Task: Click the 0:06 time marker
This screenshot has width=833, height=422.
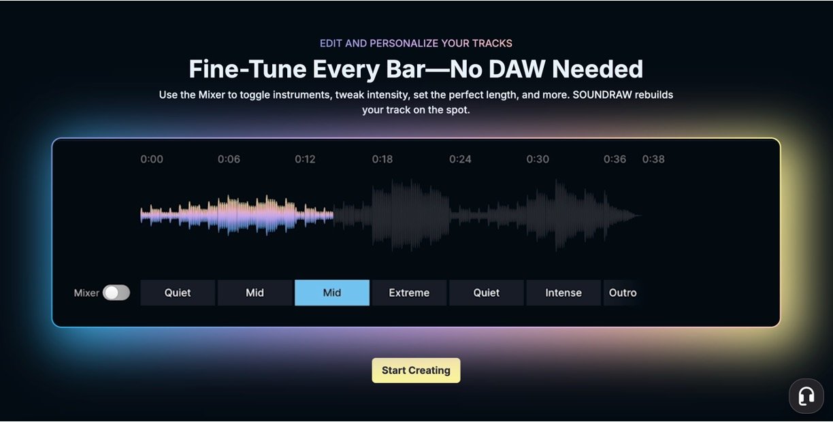Action: pos(229,159)
